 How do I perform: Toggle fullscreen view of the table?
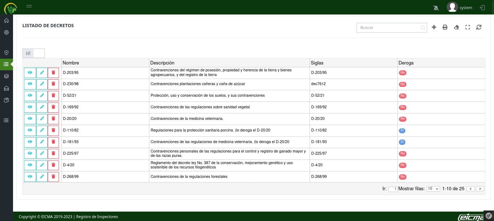[468, 28]
